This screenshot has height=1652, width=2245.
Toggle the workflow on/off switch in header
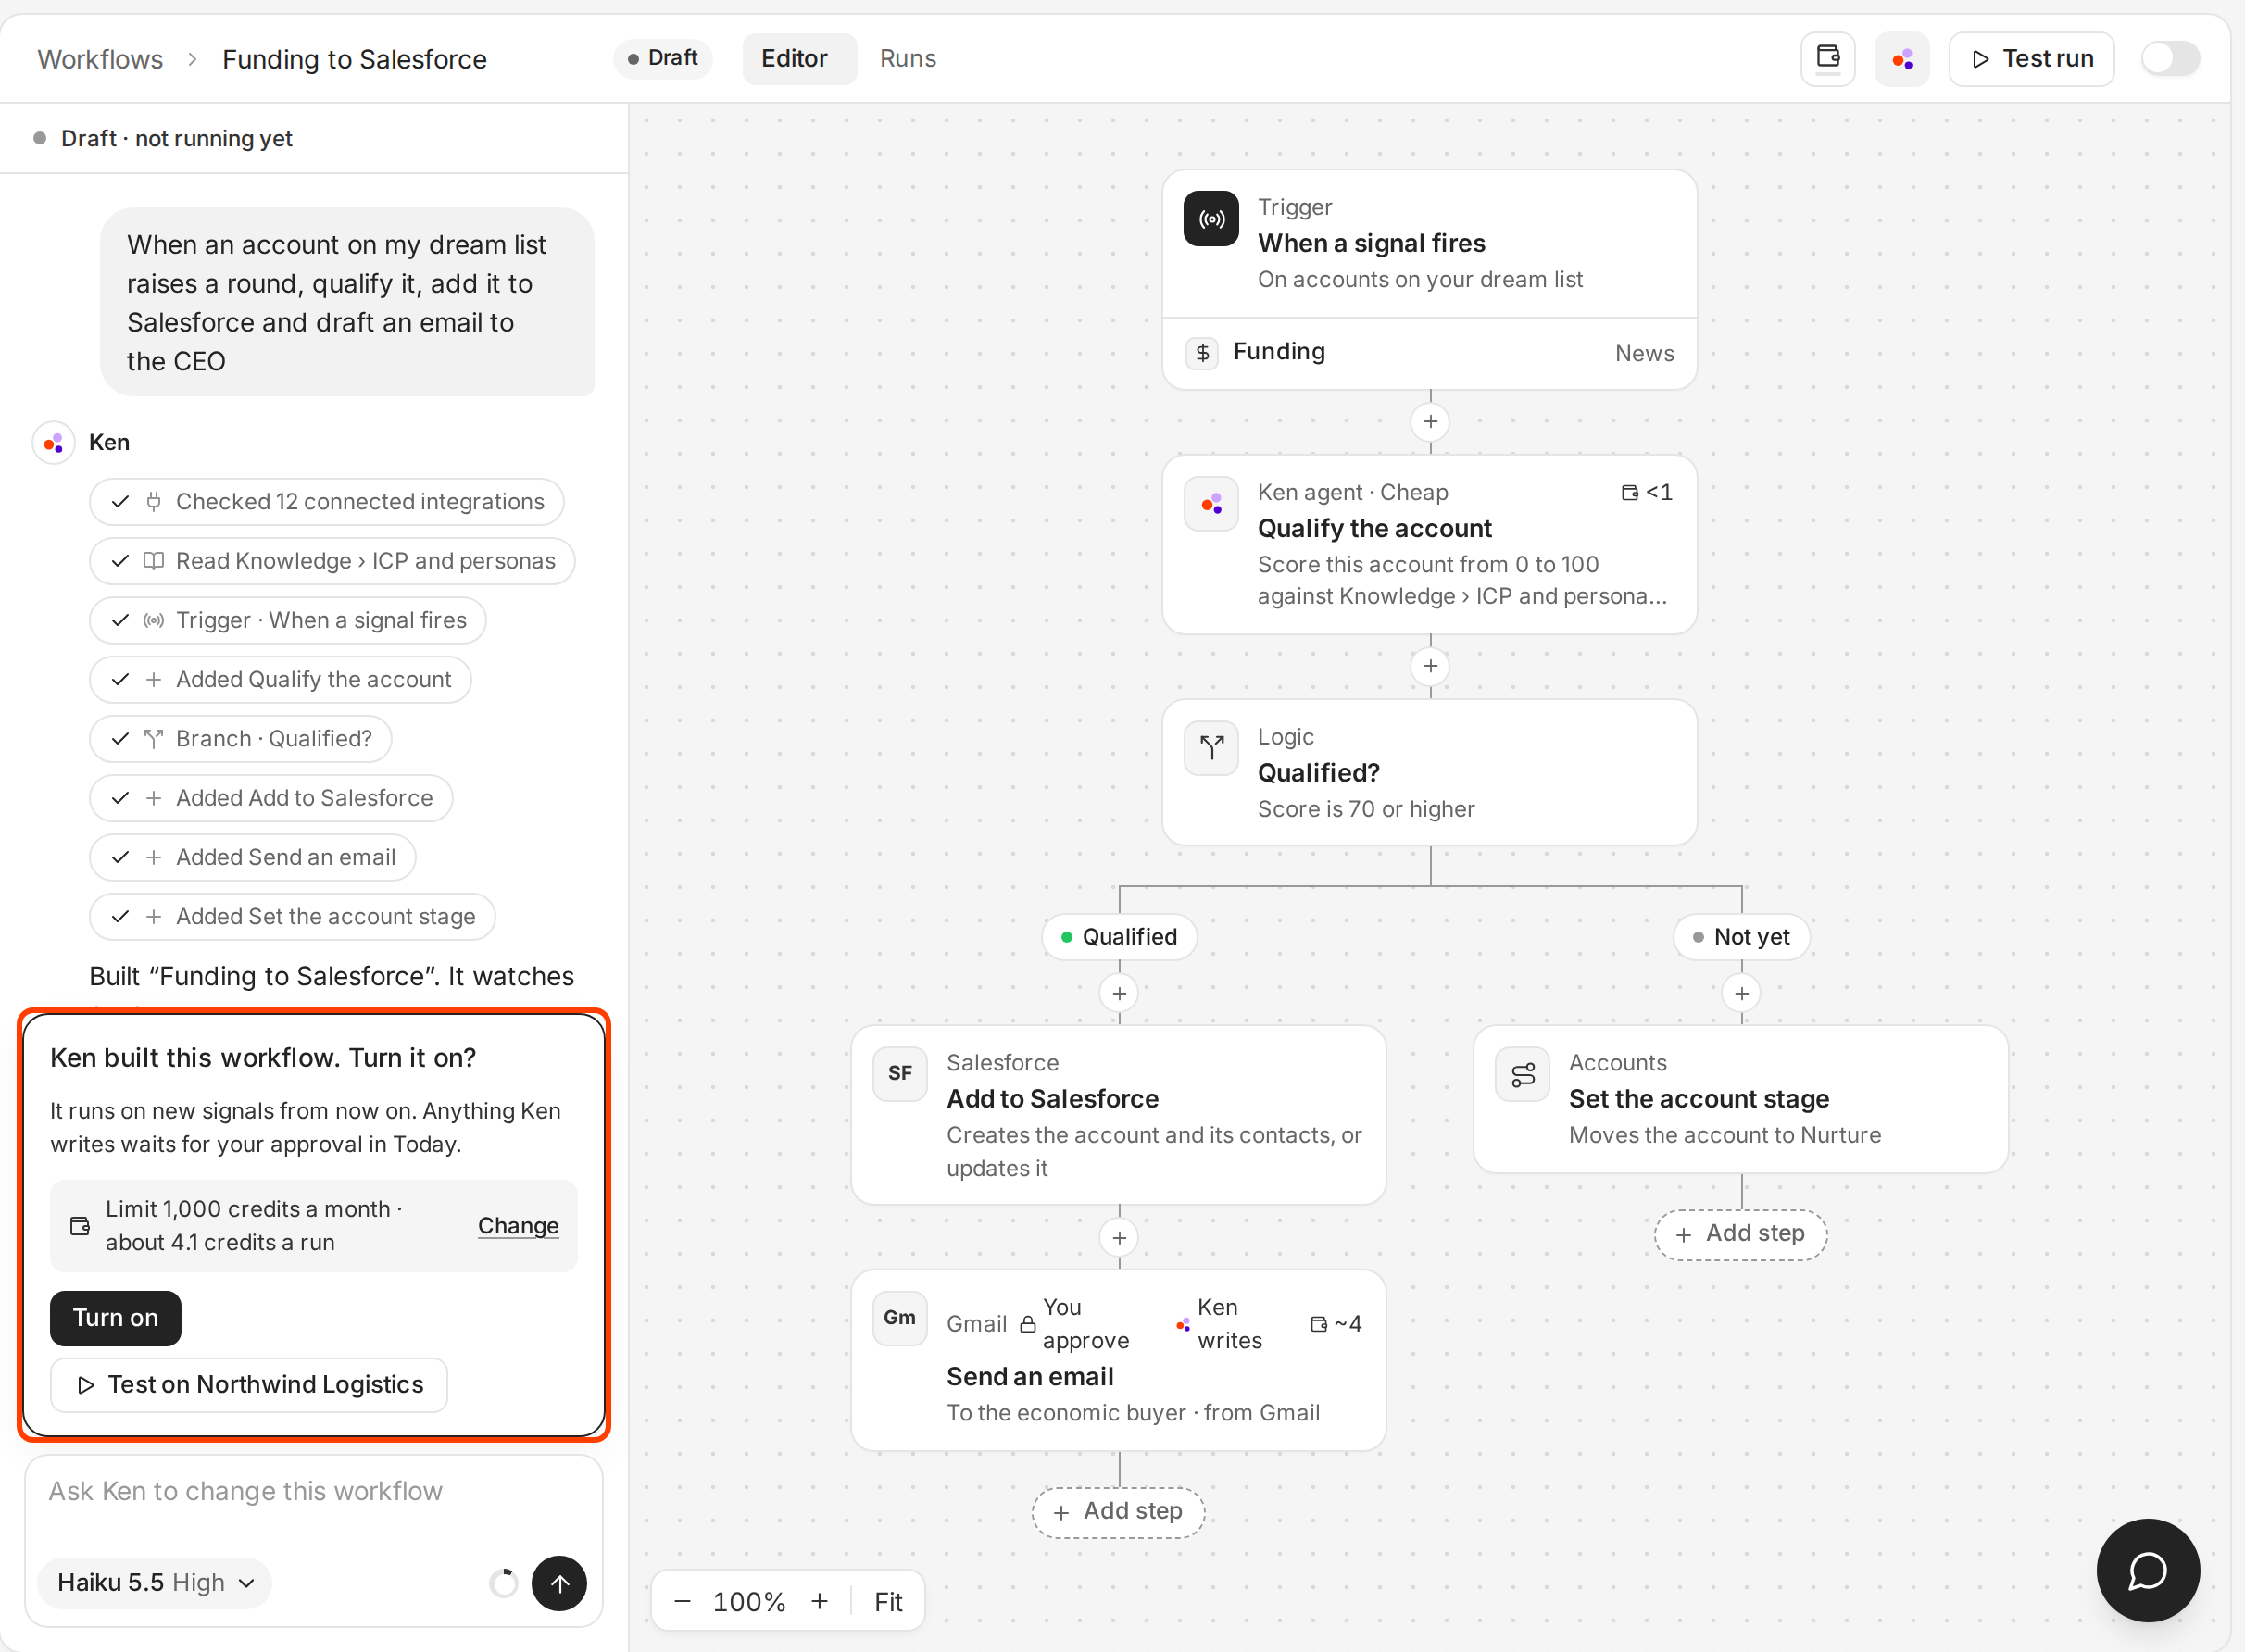pyautogui.click(x=2170, y=58)
